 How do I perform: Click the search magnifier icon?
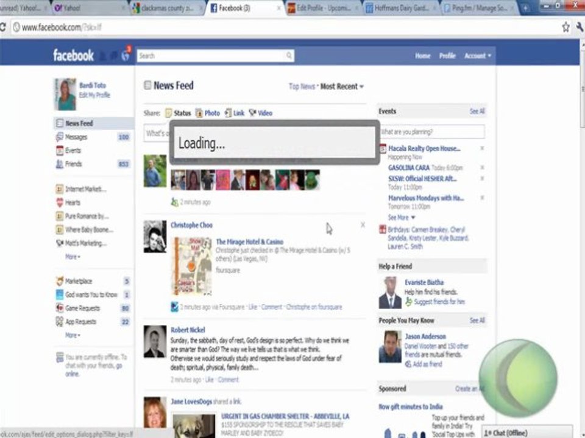[289, 55]
